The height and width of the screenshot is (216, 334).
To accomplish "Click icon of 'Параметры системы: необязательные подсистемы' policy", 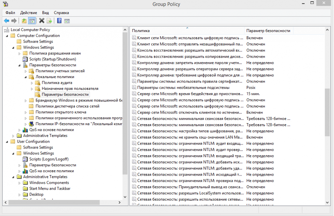I will (x=134, y=87).
